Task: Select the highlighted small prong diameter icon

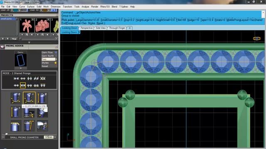Action: 29,98
